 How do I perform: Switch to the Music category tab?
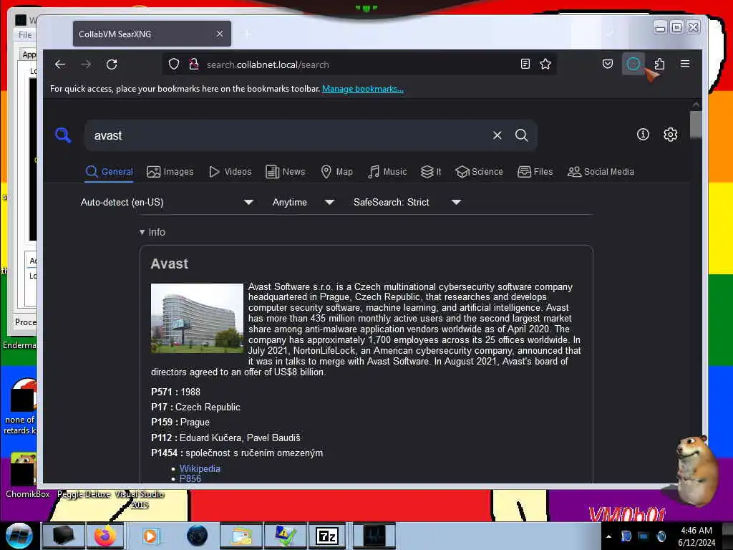click(387, 172)
